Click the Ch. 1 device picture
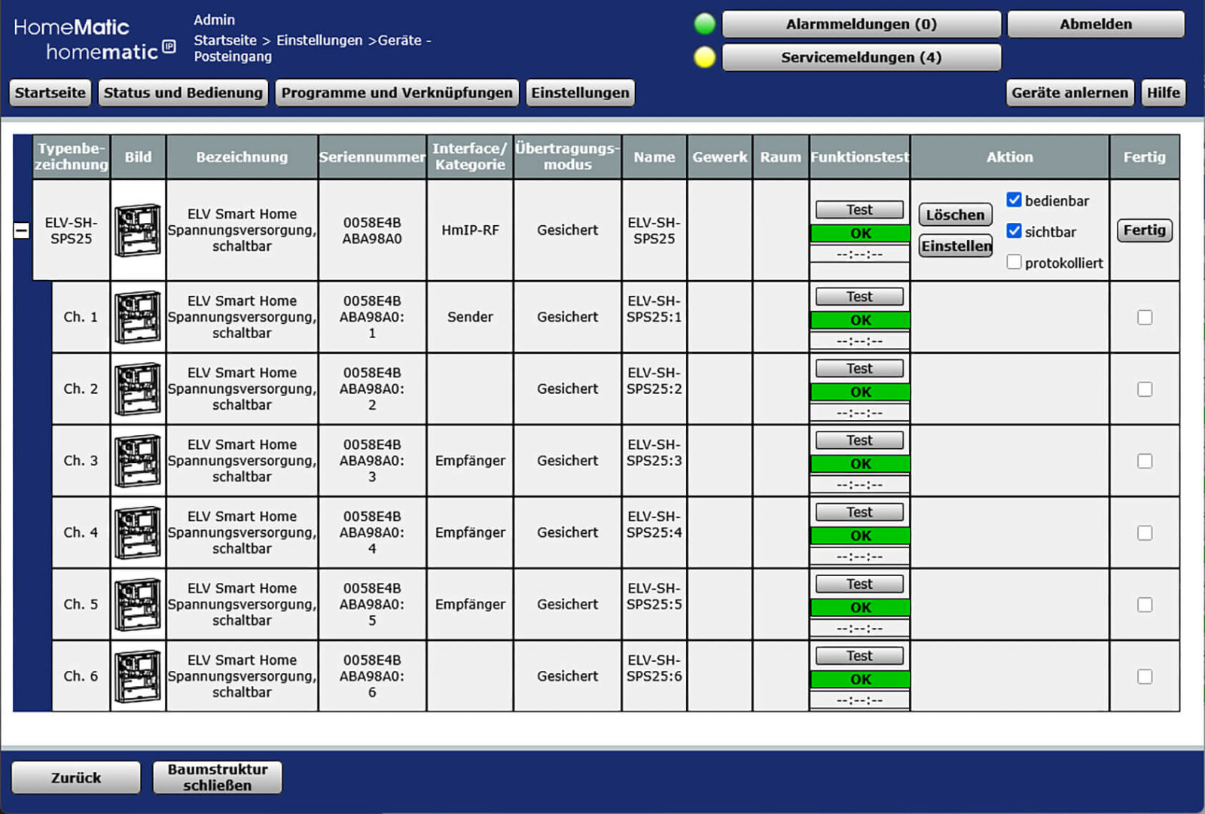The width and height of the screenshot is (1205, 814). click(138, 317)
